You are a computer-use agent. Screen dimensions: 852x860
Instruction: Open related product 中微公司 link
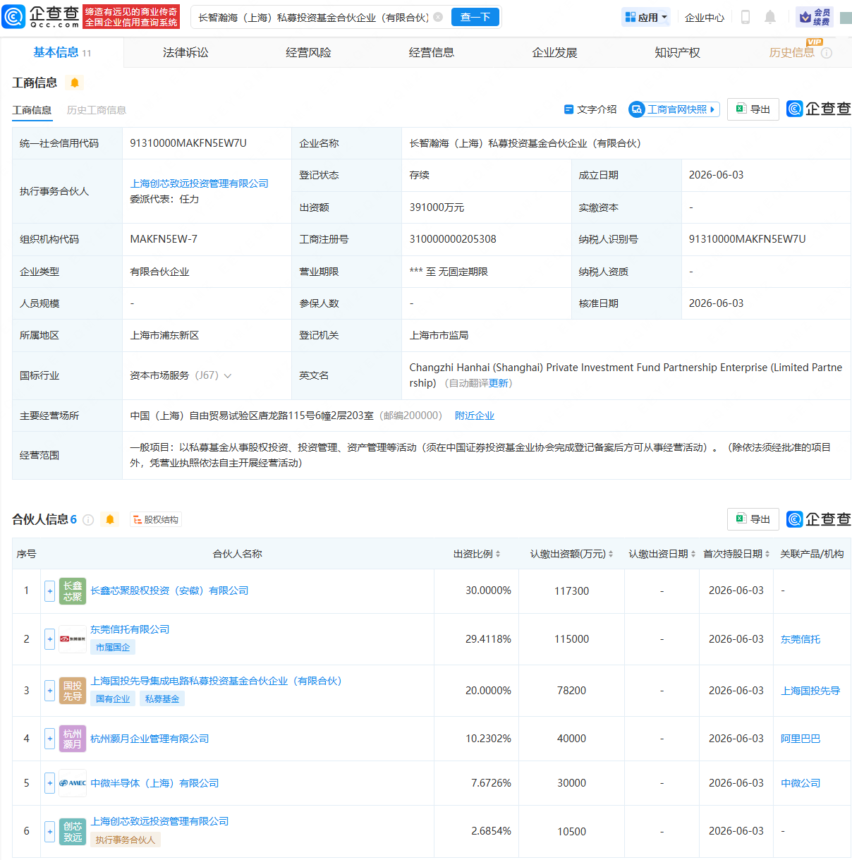[801, 783]
